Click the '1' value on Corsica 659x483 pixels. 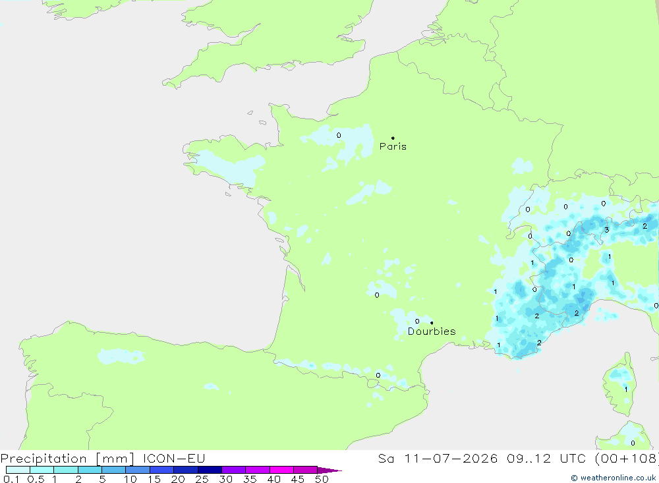(626, 389)
